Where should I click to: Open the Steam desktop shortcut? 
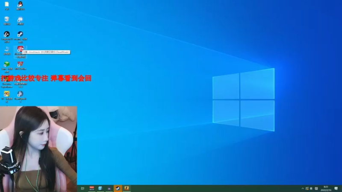20,34
